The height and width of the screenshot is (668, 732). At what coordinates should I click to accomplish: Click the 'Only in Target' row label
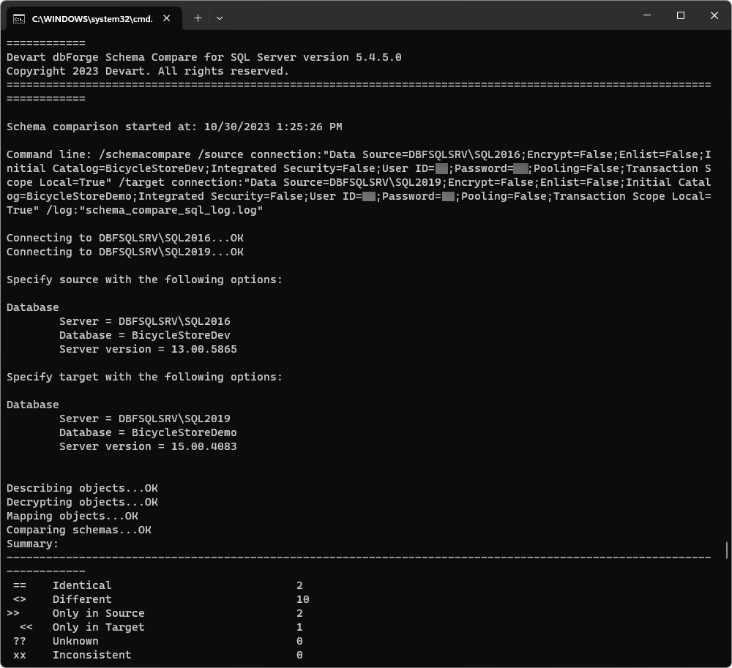pyautogui.click(x=99, y=628)
